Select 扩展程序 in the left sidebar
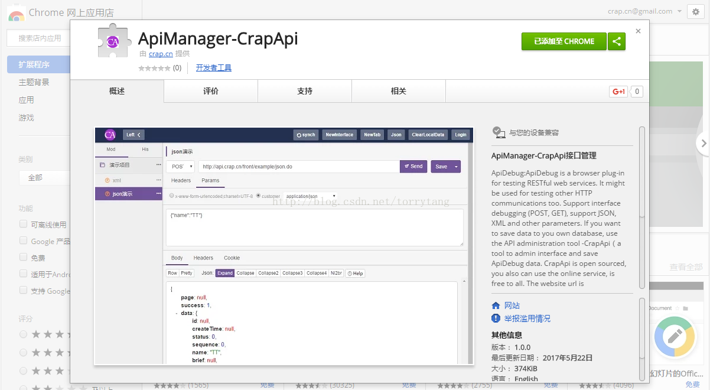This screenshot has width=710, height=390. pos(38,64)
